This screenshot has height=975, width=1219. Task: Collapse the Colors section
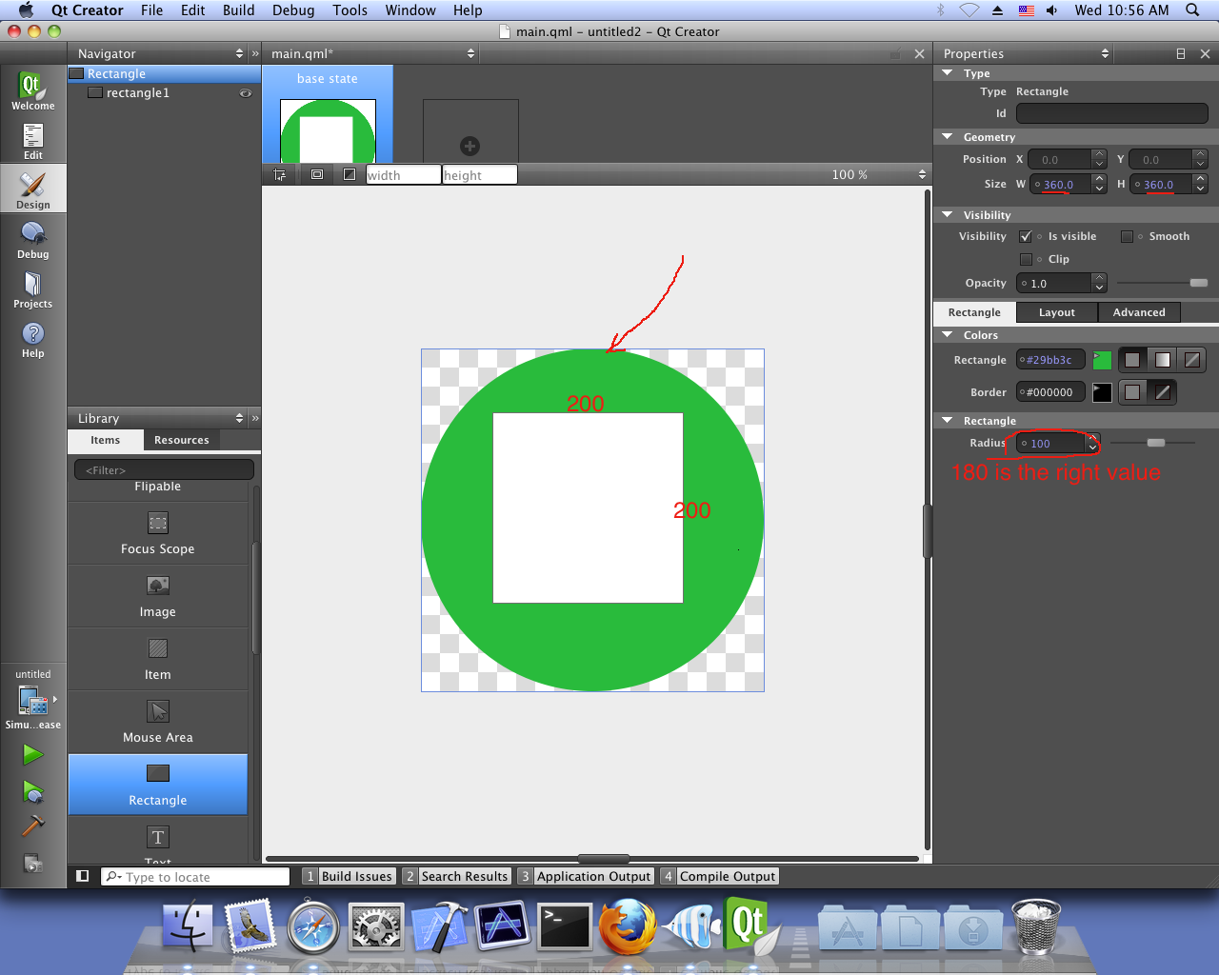[948, 335]
